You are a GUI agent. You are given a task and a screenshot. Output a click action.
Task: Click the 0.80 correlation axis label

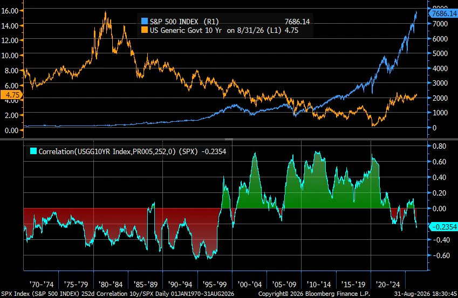coord(439,146)
